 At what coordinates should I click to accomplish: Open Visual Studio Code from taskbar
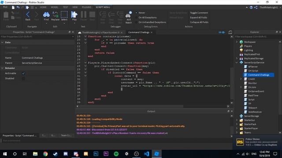click(x=146, y=154)
